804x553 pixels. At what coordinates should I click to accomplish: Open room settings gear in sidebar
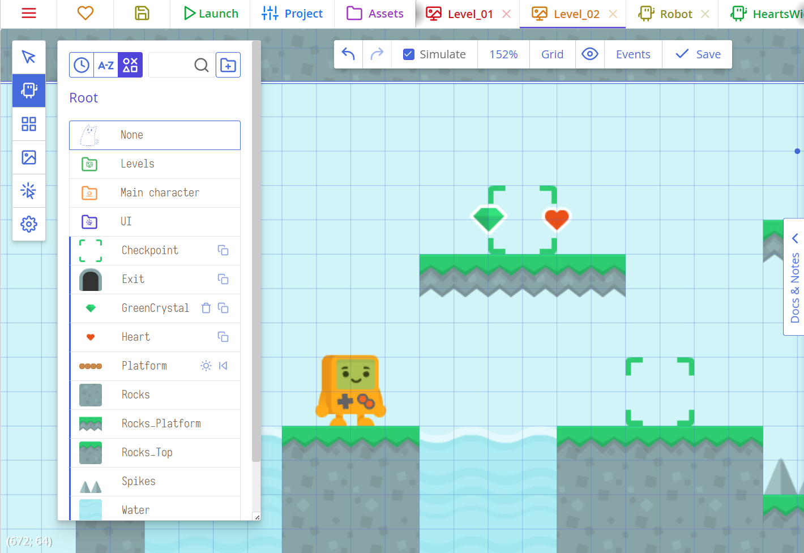point(29,224)
